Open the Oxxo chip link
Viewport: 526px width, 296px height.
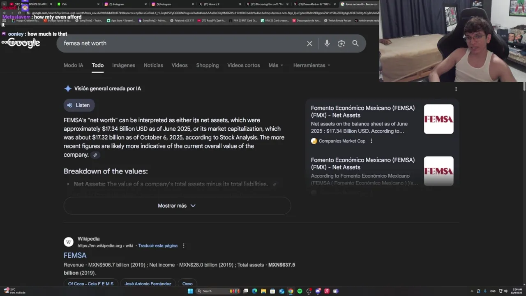187,284
